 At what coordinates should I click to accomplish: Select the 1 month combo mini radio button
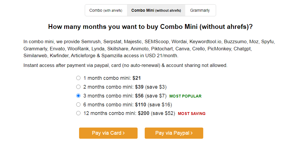(78, 78)
